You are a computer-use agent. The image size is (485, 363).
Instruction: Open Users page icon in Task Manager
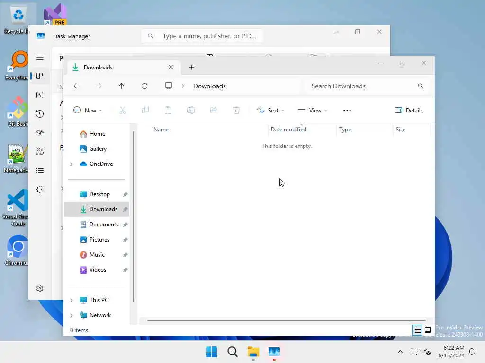[x=40, y=152]
